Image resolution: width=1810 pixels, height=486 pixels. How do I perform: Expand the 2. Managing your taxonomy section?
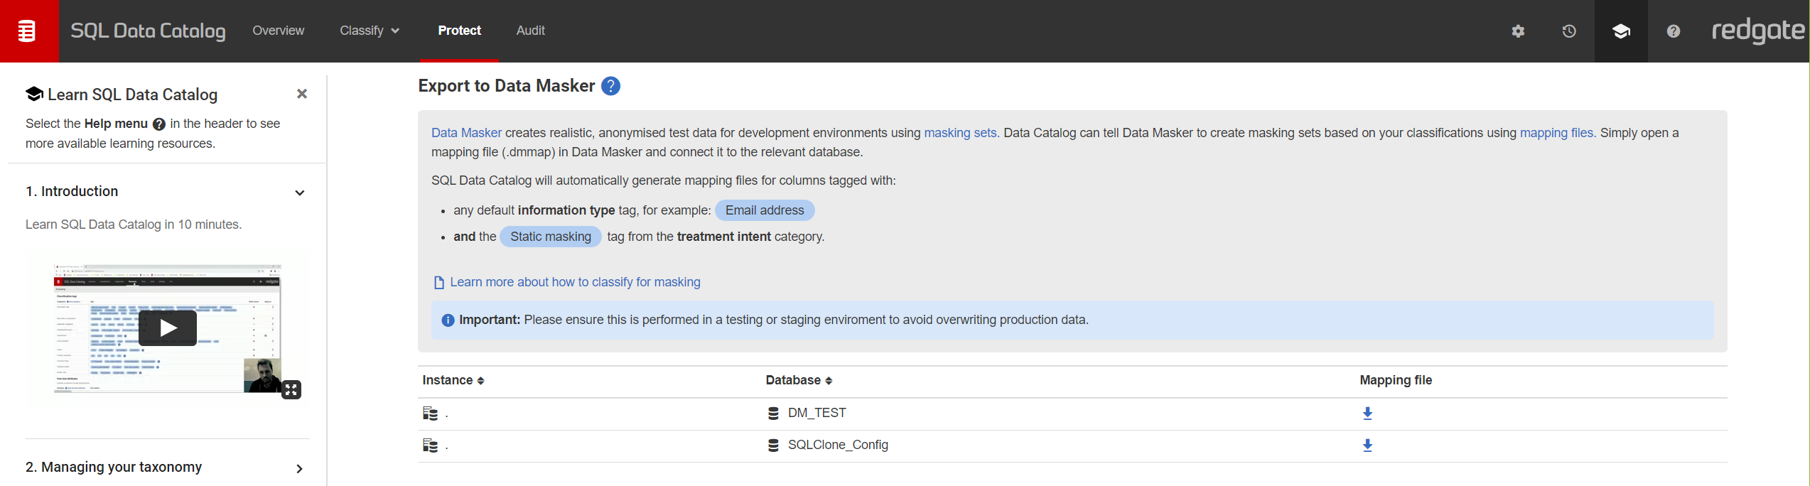pos(300,468)
